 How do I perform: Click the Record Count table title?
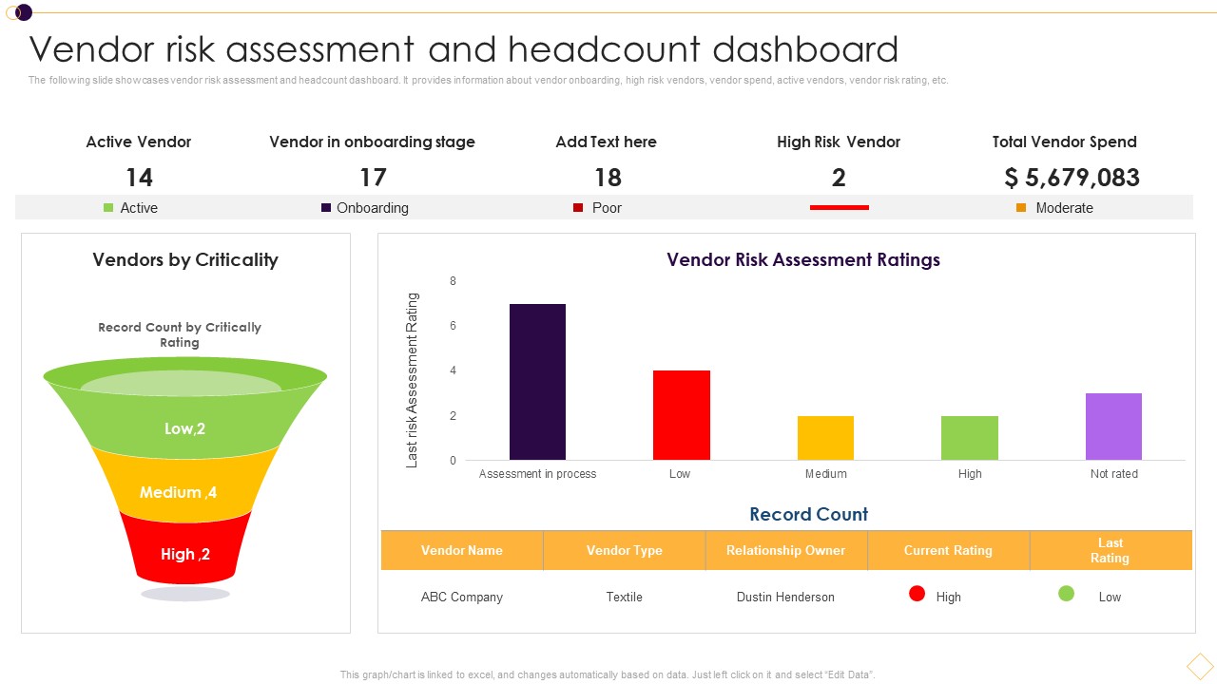click(x=809, y=514)
